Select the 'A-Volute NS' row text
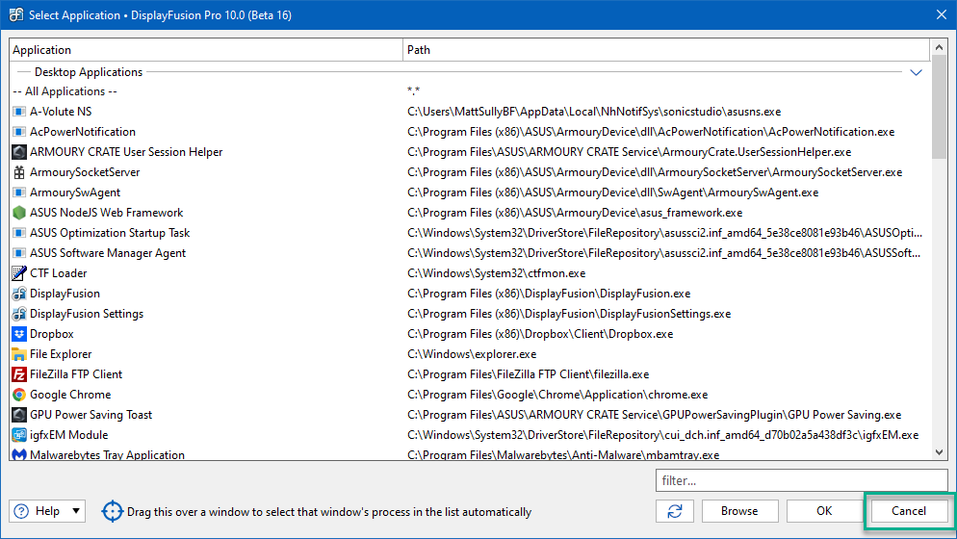 (x=61, y=112)
